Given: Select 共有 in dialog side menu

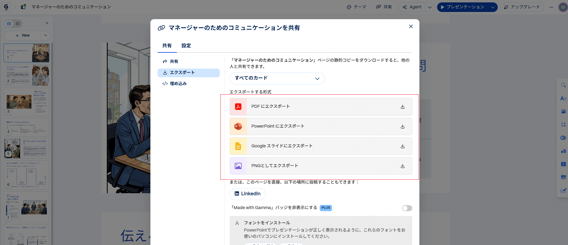Looking at the screenshot, I should click(189, 61).
